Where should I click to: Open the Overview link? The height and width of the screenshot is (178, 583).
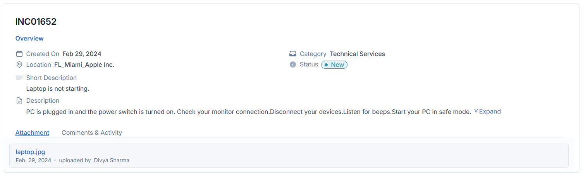[x=29, y=38]
